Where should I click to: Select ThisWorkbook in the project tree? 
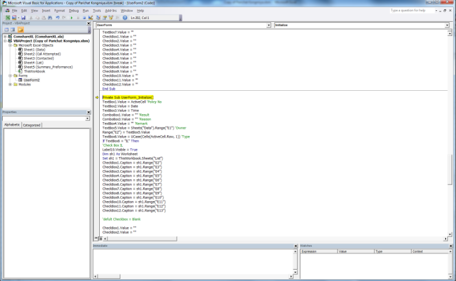34,71
